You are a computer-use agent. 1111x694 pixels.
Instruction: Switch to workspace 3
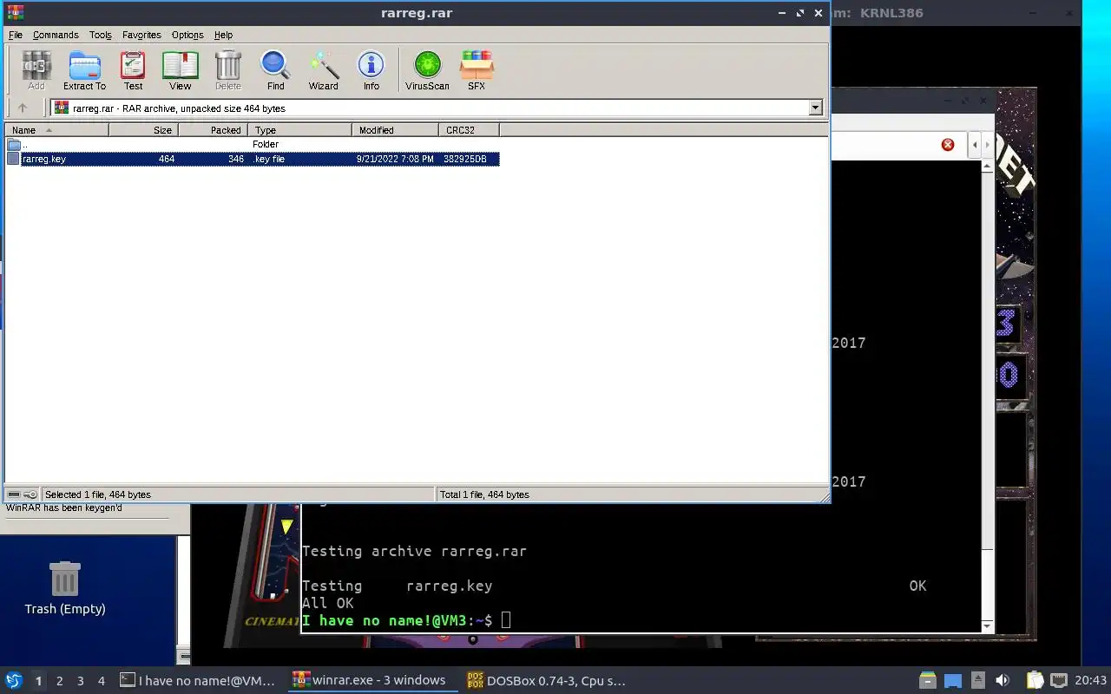pos(81,681)
